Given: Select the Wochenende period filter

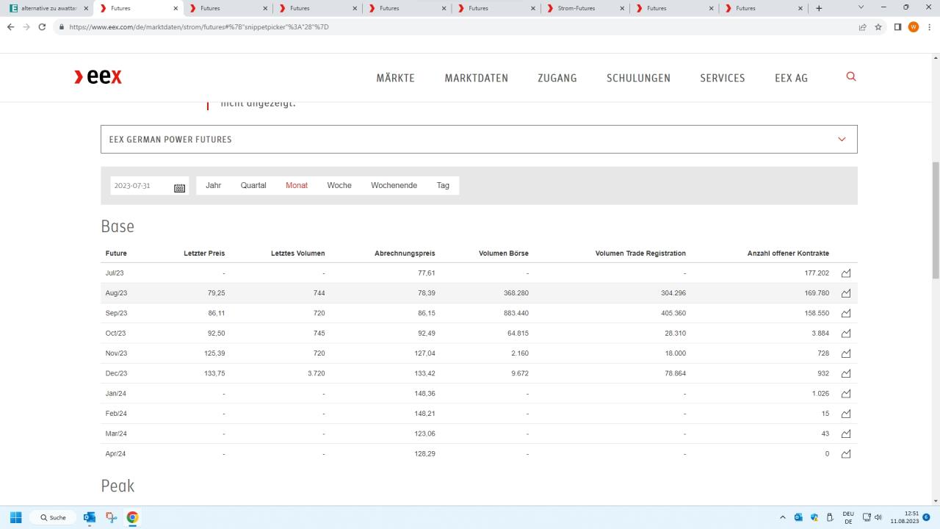Looking at the screenshot, I should point(394,185).
